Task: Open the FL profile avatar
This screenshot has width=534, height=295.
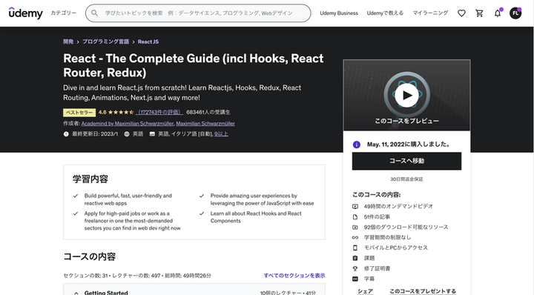Action: (515, 13)
